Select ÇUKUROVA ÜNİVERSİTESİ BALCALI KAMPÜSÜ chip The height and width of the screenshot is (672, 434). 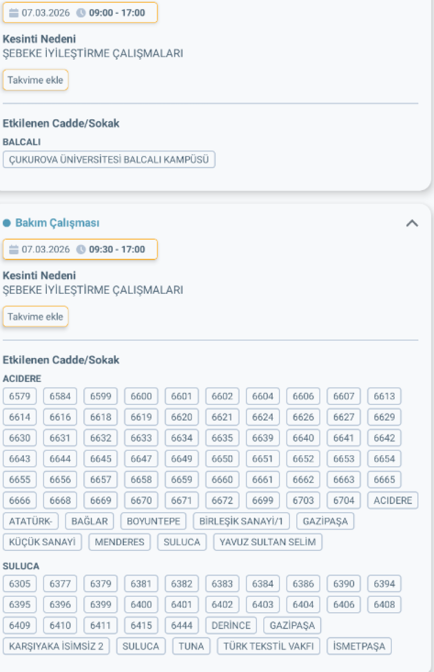(x=109, y=159)
